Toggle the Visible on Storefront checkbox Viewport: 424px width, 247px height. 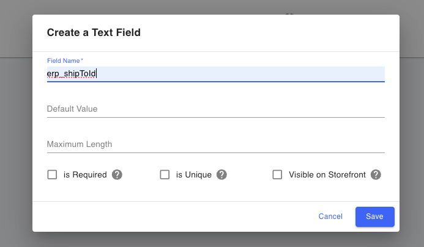[277, 174]
